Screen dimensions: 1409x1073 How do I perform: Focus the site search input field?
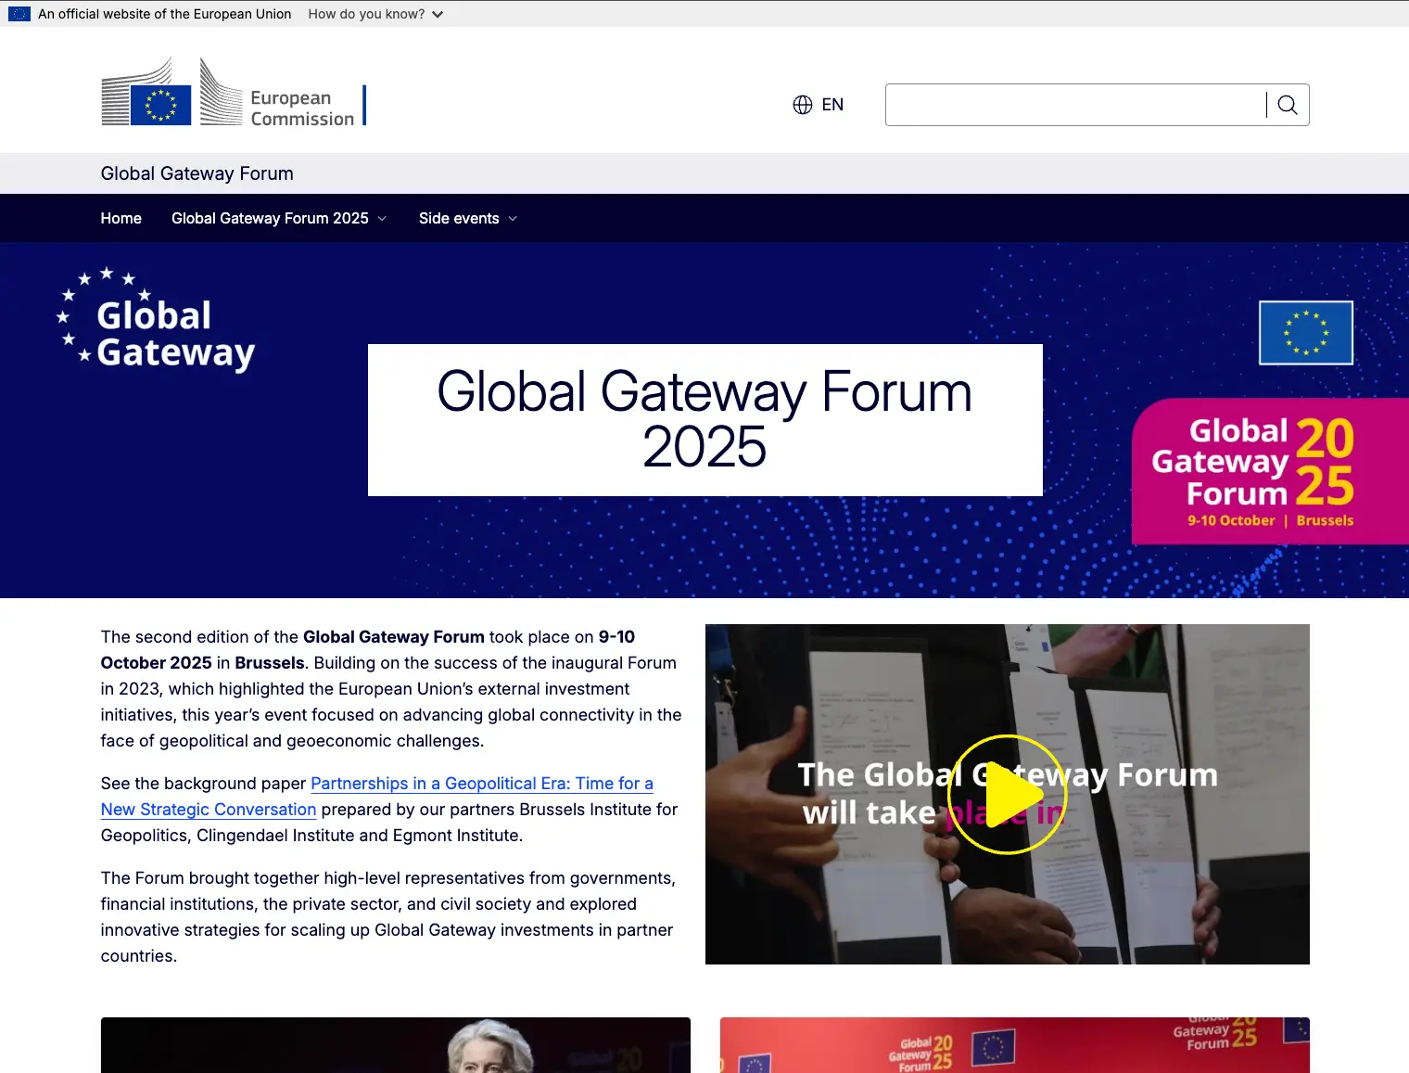coord(1076,105)
